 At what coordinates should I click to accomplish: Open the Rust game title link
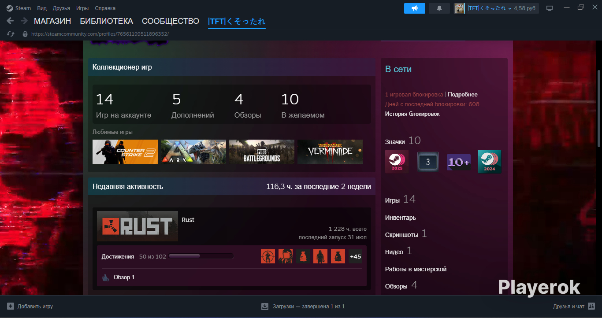click(x=188, y=220)
